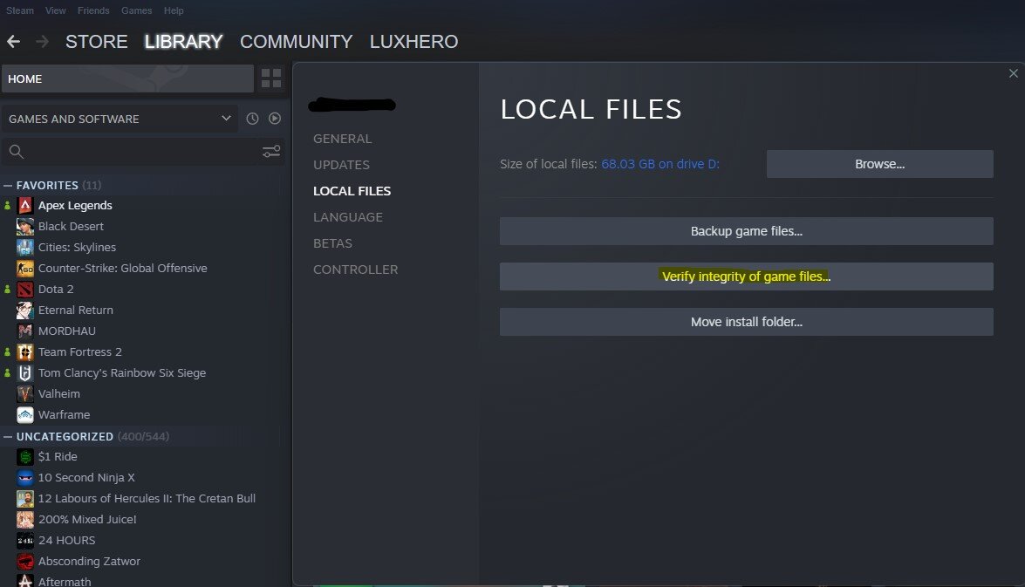Click the Dota 2 game icon
1025x587 pixels.
pyautogui.click(x=25, y=290)
